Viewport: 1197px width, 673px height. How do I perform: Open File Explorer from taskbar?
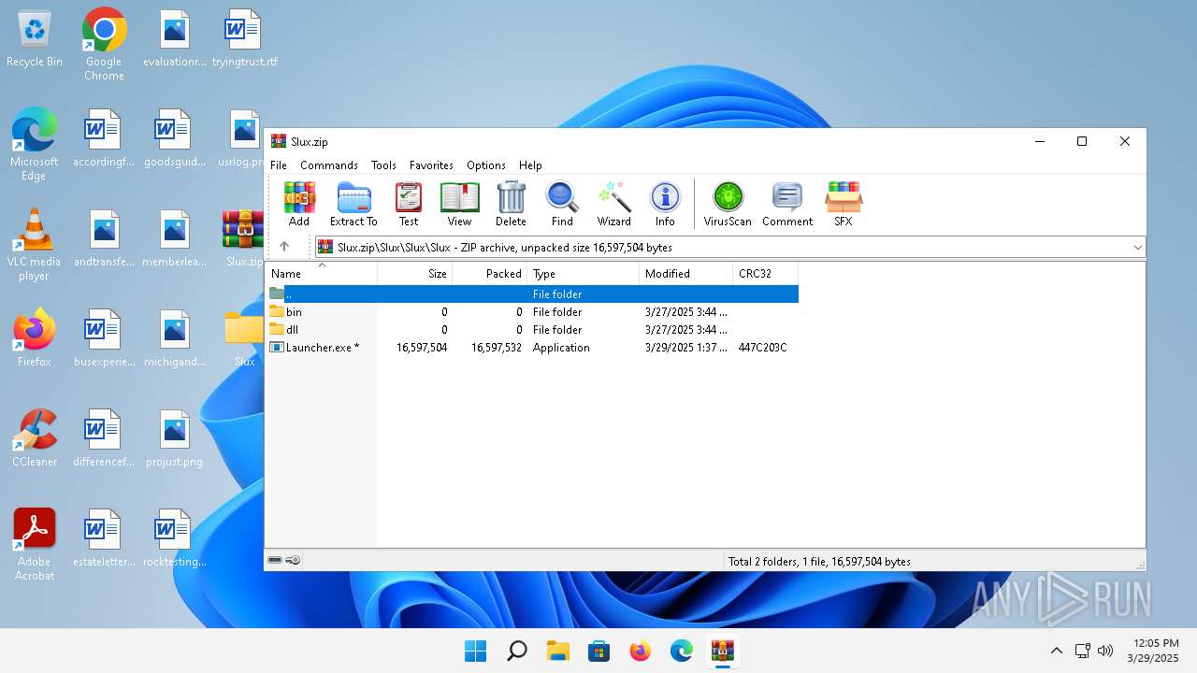coord(557,651)
